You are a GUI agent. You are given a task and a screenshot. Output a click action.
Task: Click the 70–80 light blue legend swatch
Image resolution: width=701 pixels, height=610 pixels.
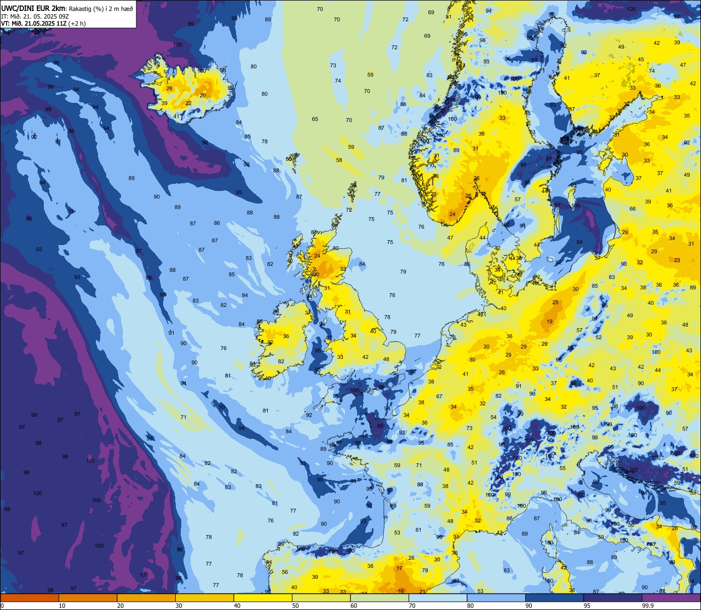coord(438,598)
